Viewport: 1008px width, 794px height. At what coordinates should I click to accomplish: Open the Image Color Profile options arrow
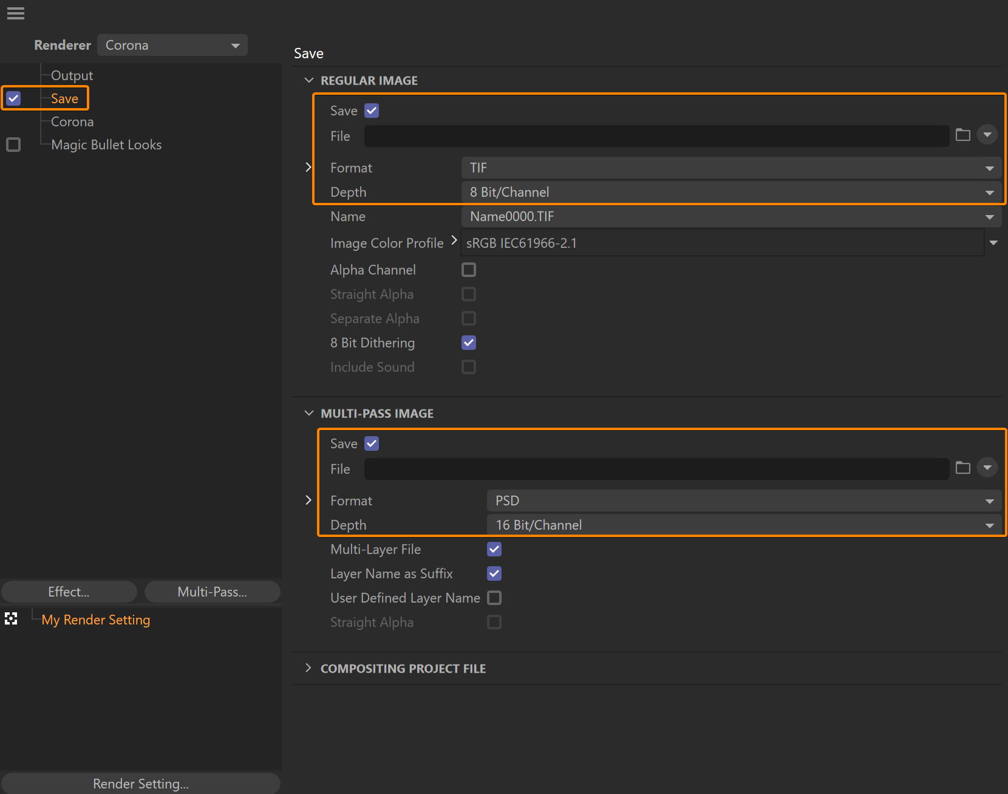click(993, 243)
